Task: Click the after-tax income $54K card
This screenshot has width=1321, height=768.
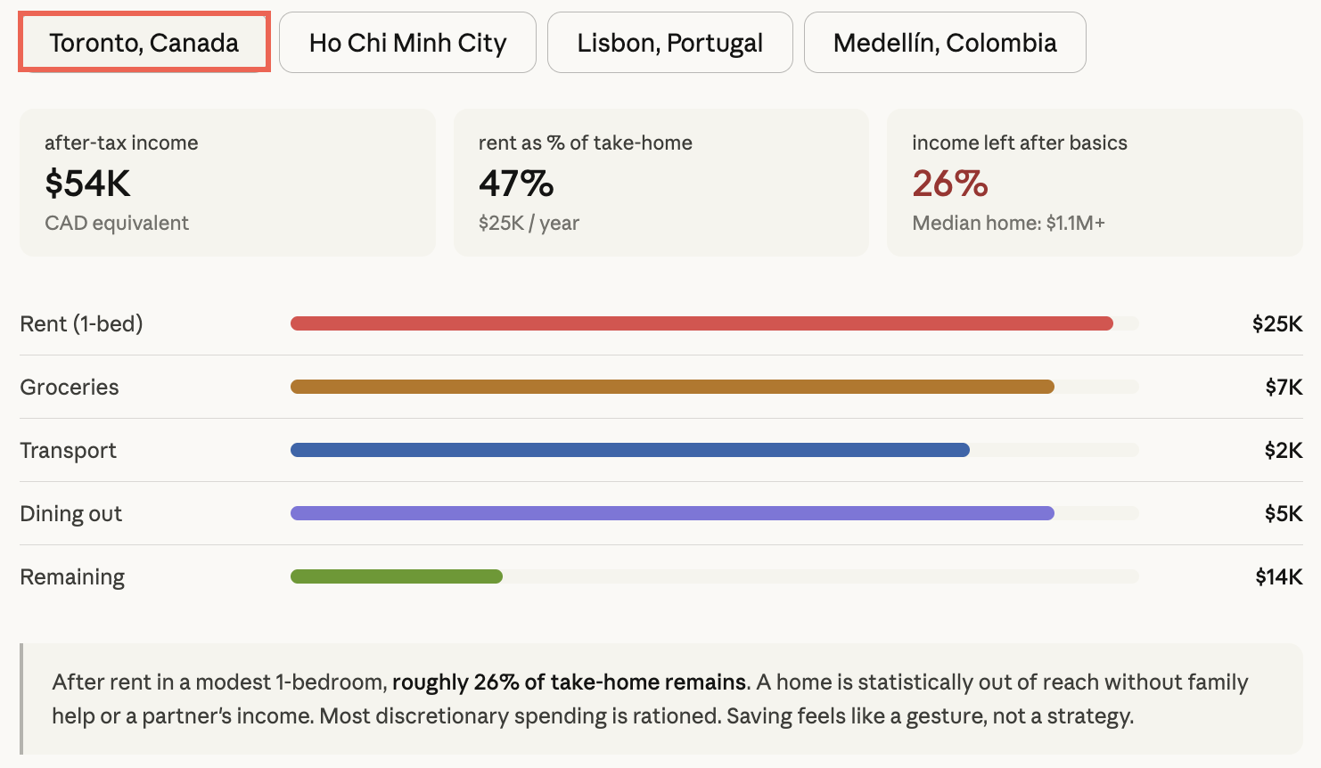Action: [x=227, y=183]
